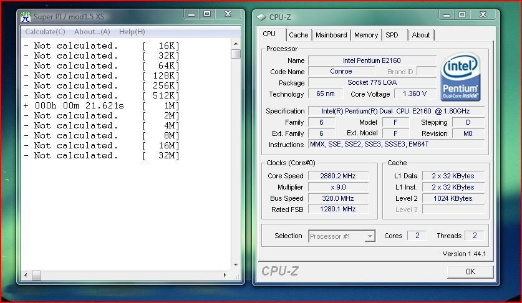
Task: Click the OK button in CPU-Z
Action: point(470,272)
